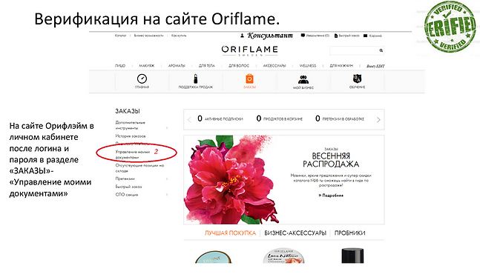Image resolution: width=480 pixels, height=274 pixels.
Task: Click the Заказы sidebar heading
Action: [x=128, y=111]
